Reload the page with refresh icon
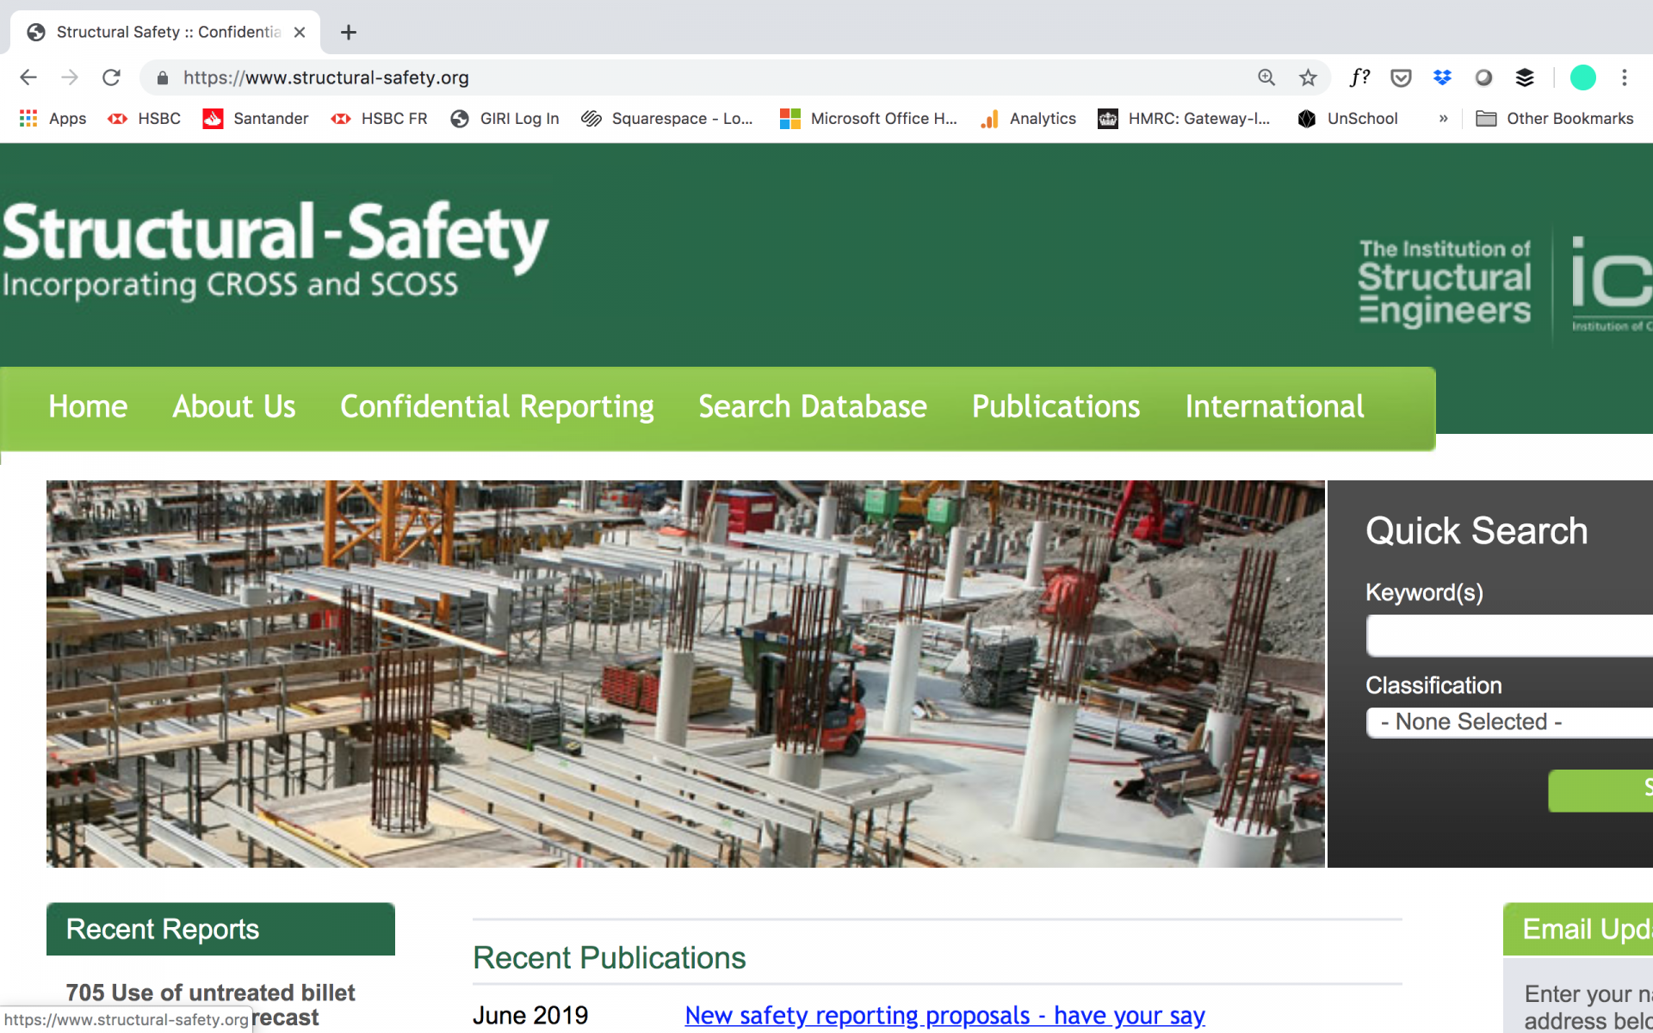1653x1033 pixels. coord(111,77)
